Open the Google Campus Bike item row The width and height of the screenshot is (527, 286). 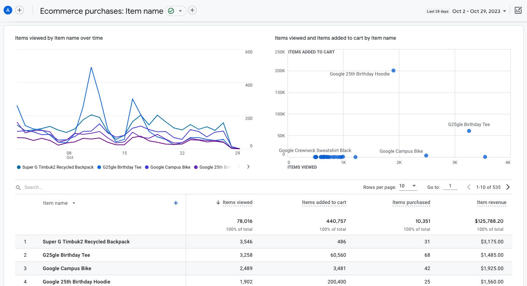point(67,268)
